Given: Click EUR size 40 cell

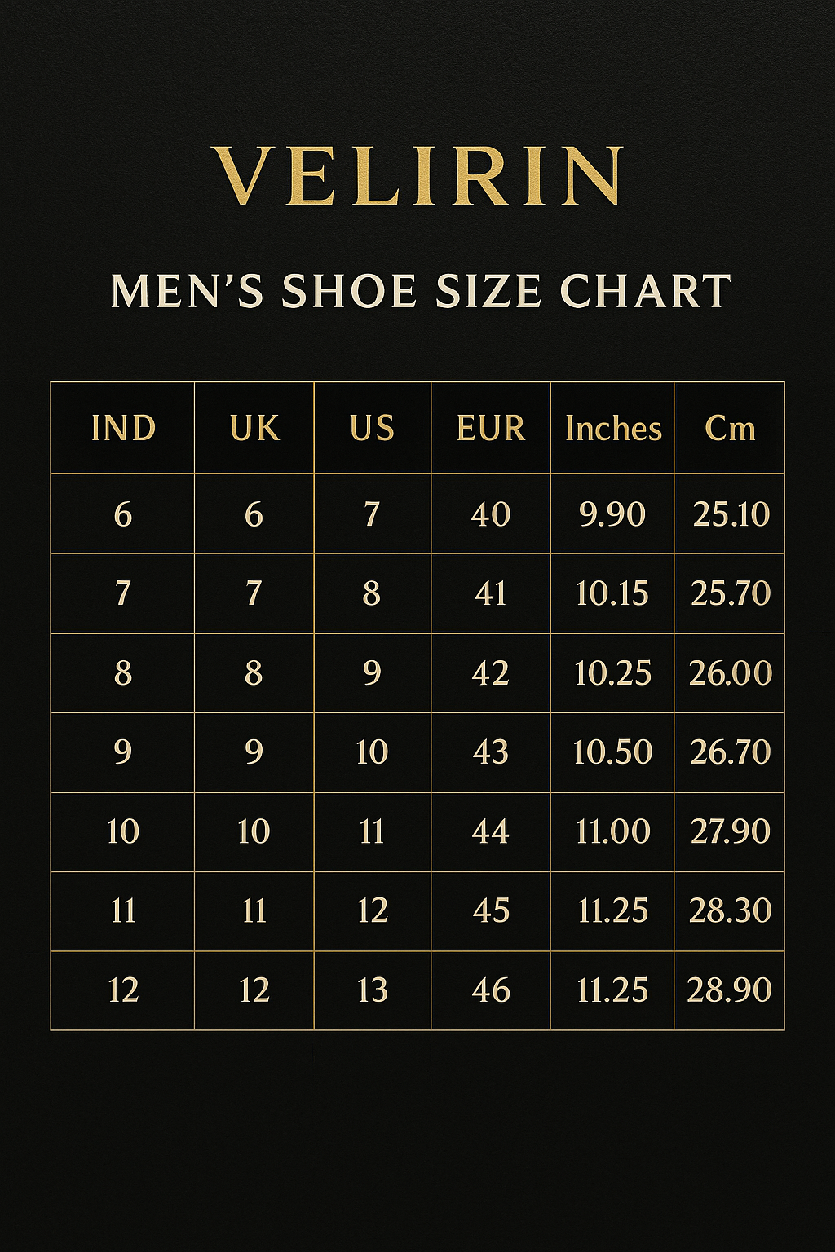Looking at the screenshot, I should click(x=491, y=514).
